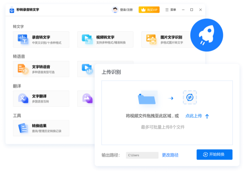Open the 菜单 hamburger menu

pyautogui.click(x=170, y=10)
